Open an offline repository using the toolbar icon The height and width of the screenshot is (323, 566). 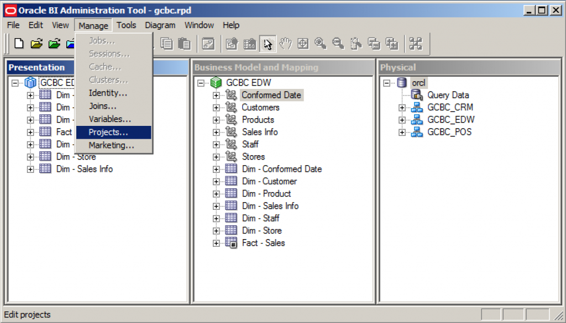36,43
